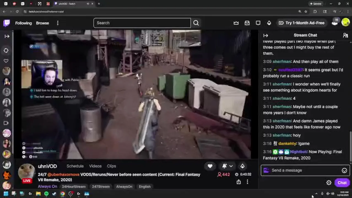
Task: Click the Gemini button
Action: click(x=316, y=4)
